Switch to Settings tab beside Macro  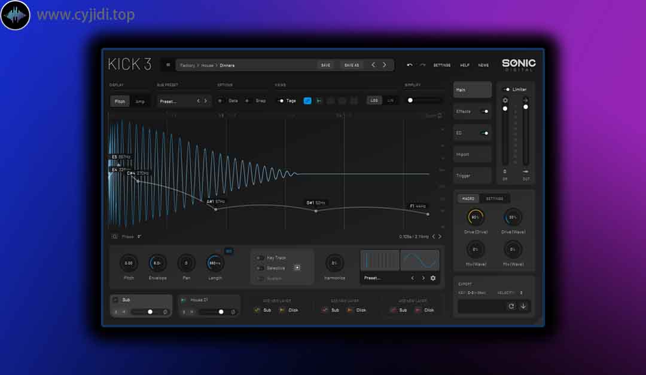click(x=495, y=199)
